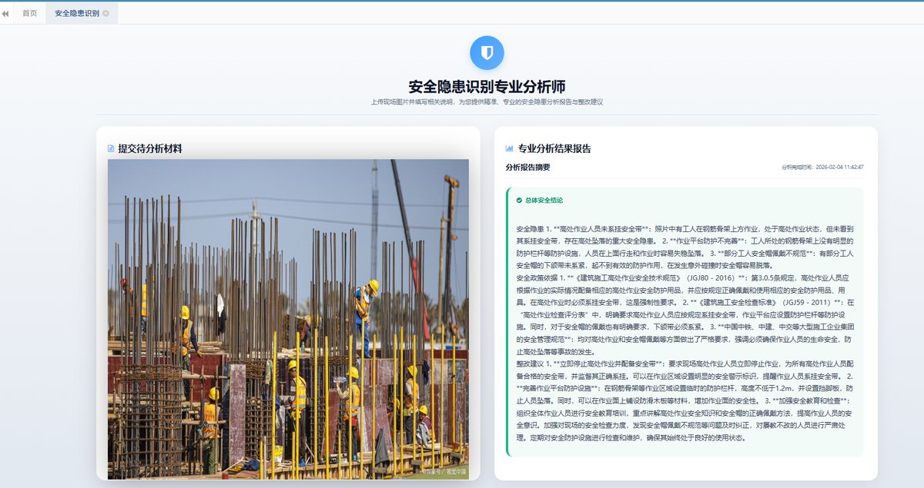The height and width of the screenshot is (488, 924).
Task: Click the bar chart icon beside 专业分析结果报告
Action: 509,148
